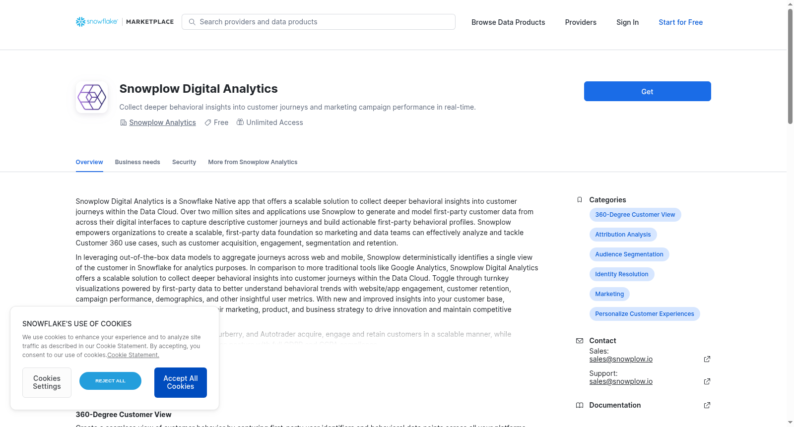Click the 360-Degree Customer View section heading
The width and height of the screenshot is (794, 427).
[x=124, y=415]
